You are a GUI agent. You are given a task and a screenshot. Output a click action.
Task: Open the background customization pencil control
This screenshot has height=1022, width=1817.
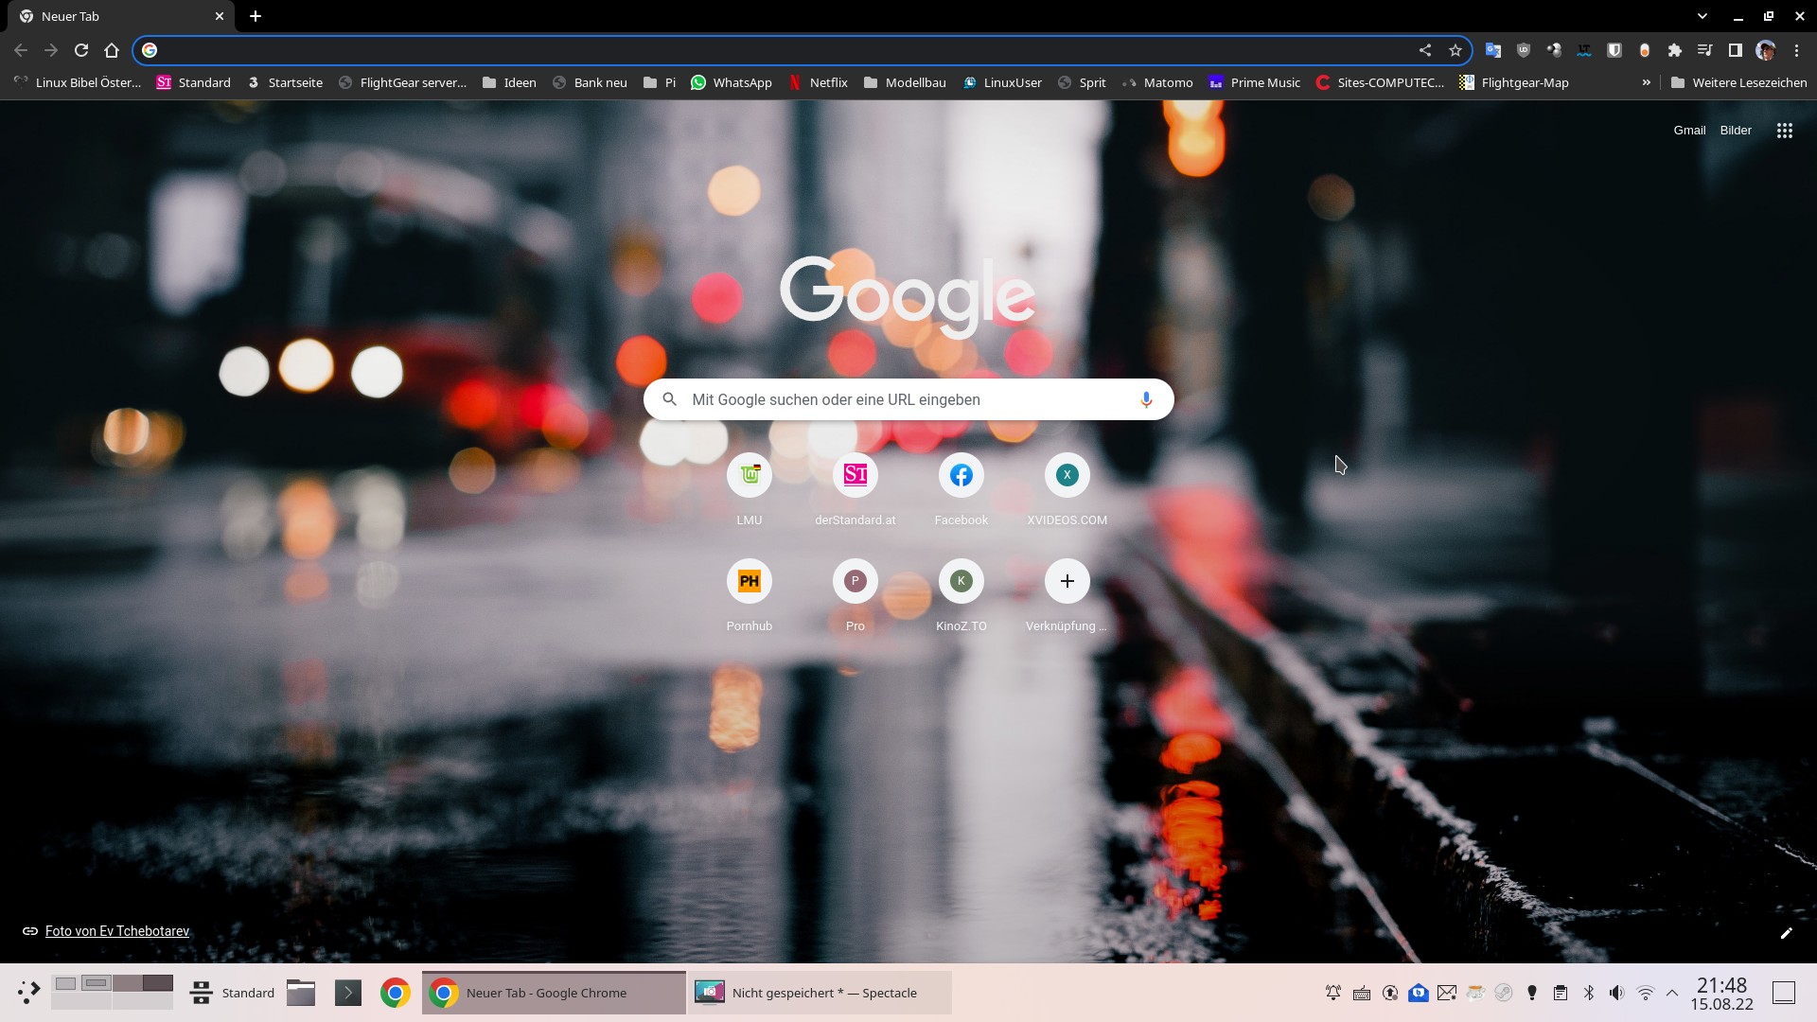(x=1788, y=933)
